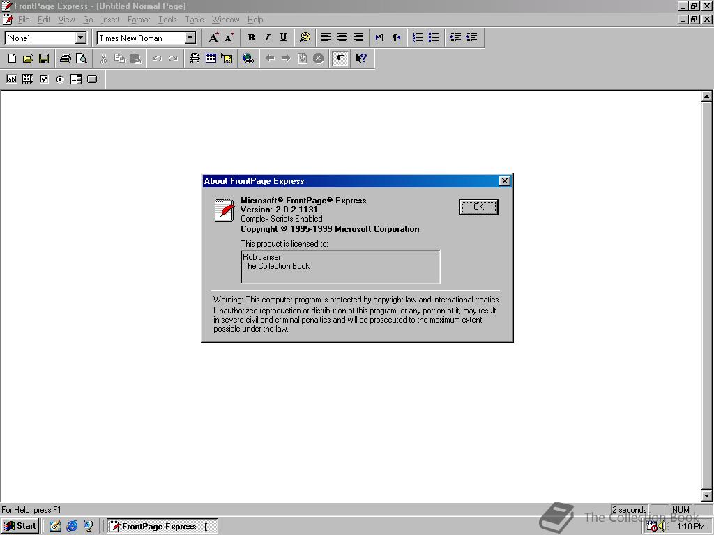Close the About FrontPage Express dialog
Viewport: 714px width, 535px height.
click(x=505, y=180)
